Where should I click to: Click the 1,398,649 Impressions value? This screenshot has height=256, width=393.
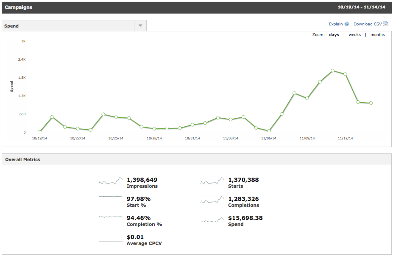(142, 180)
